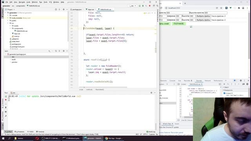Click the Search Everywhere magnifier icon
This screenshot has width=251, height=141.
(157, 6)
